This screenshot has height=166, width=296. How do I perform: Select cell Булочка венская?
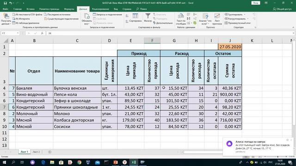click(x=77, y=88)
